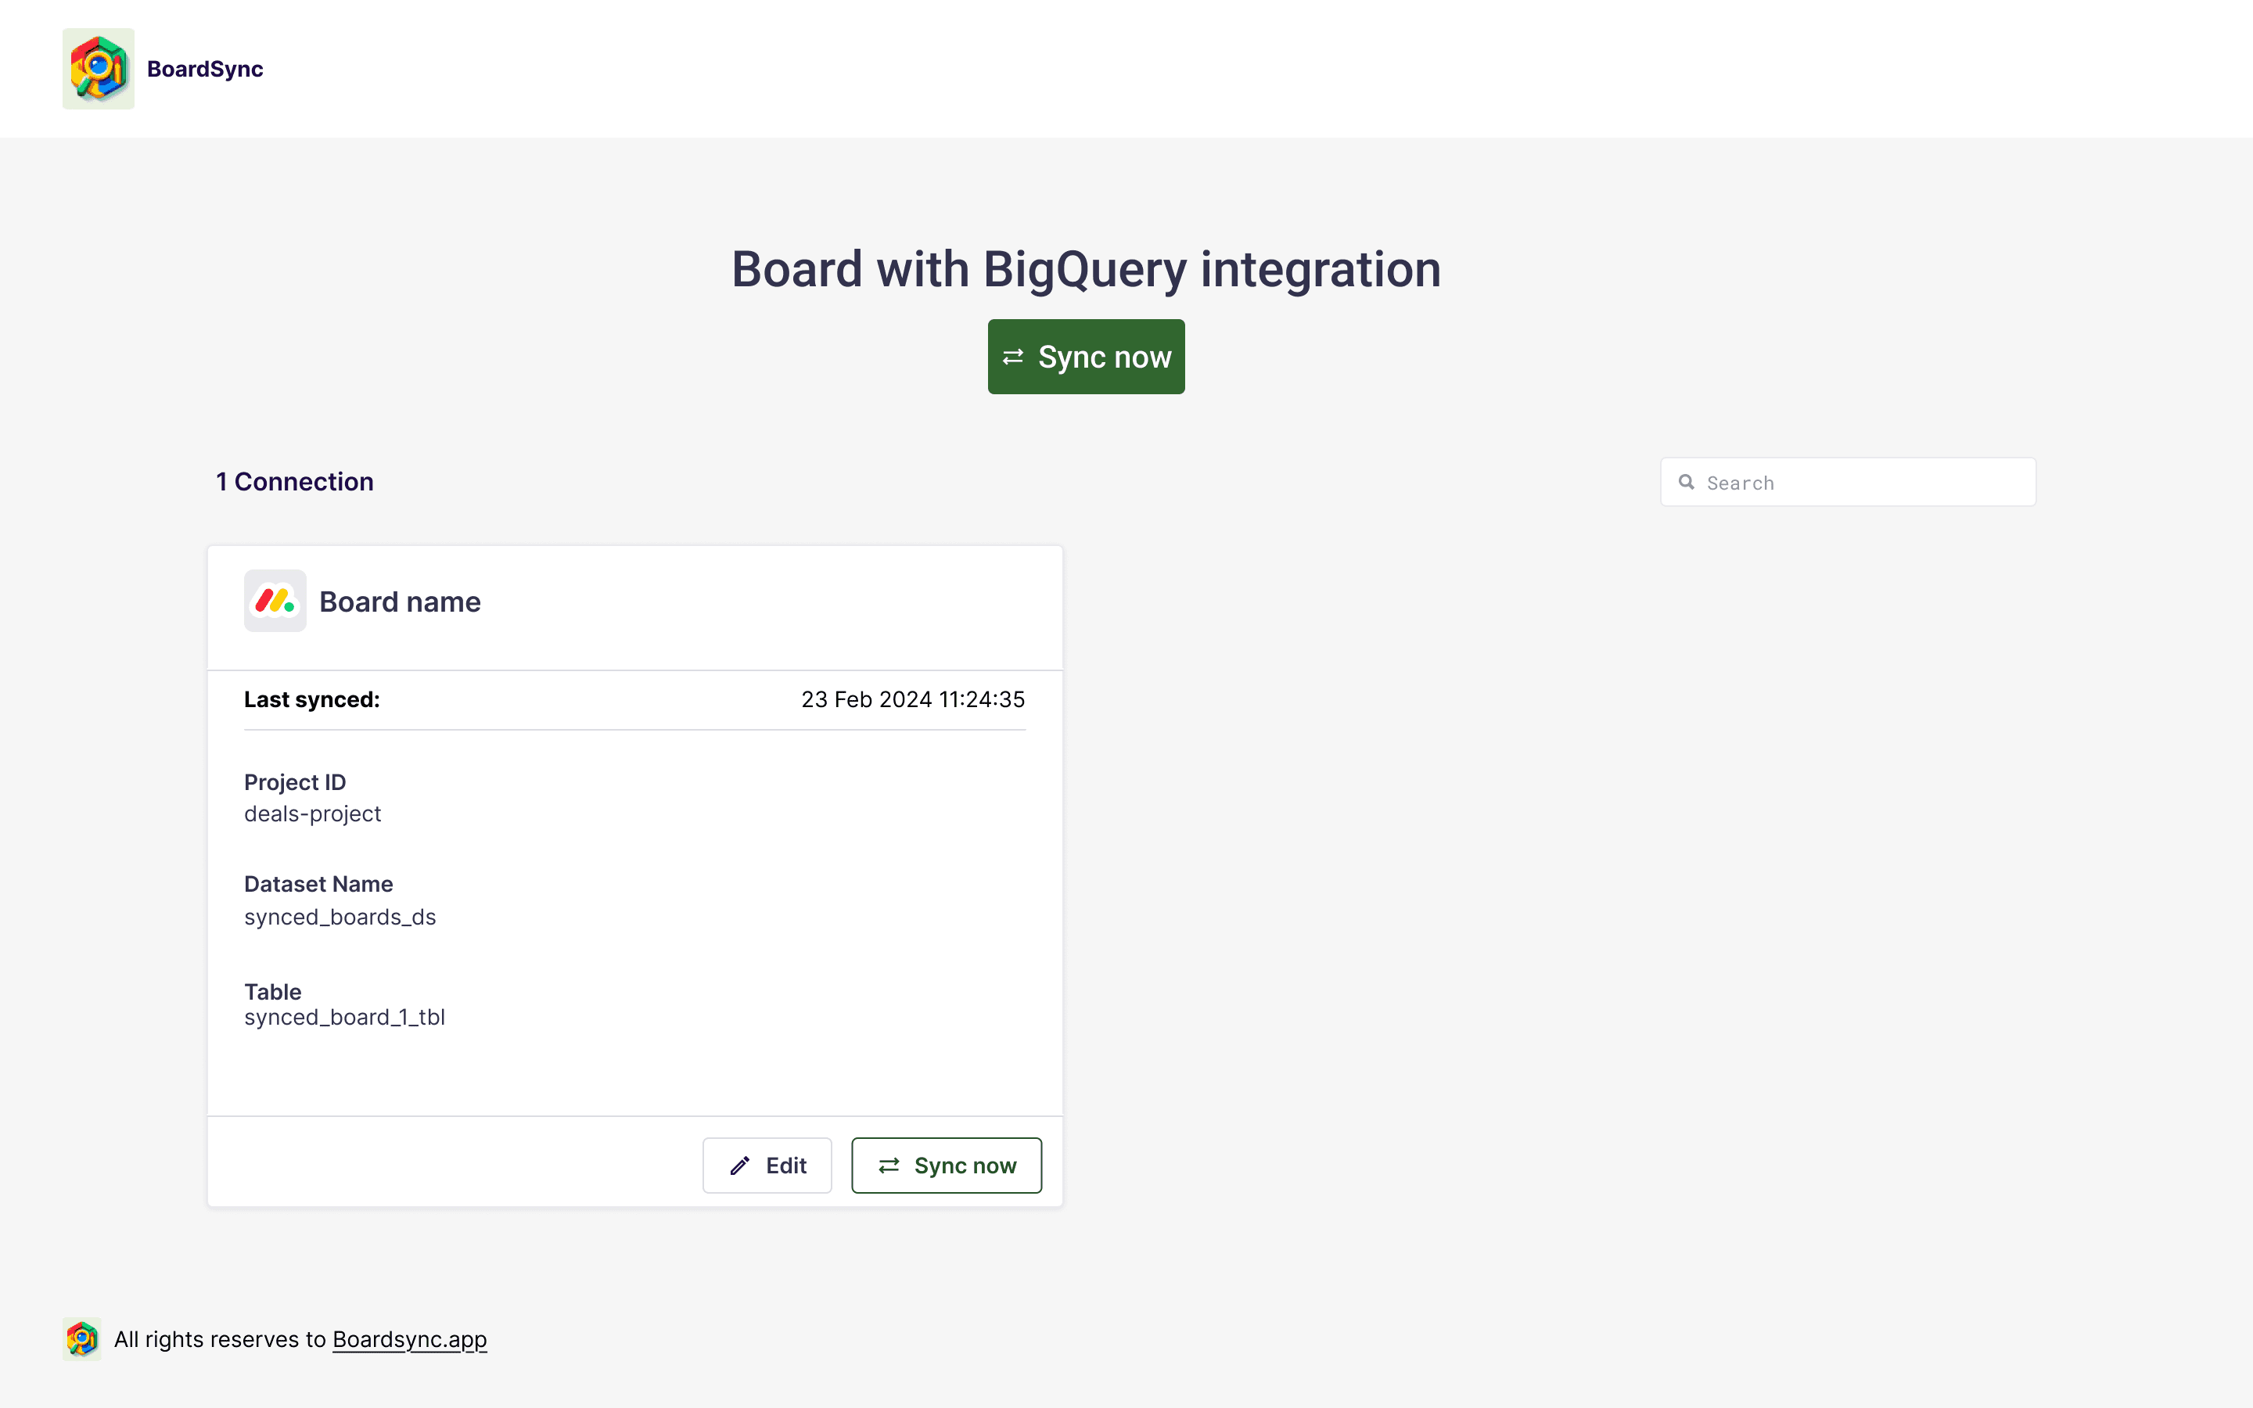Click the Last synced timestamp value
The height and width of the screenshot is (1408, 2253).
click(x=912, y=699)
